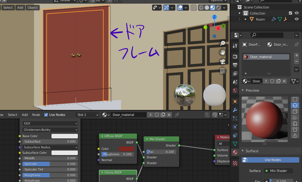Select wireframe viewport shading

tap(201, 8)
